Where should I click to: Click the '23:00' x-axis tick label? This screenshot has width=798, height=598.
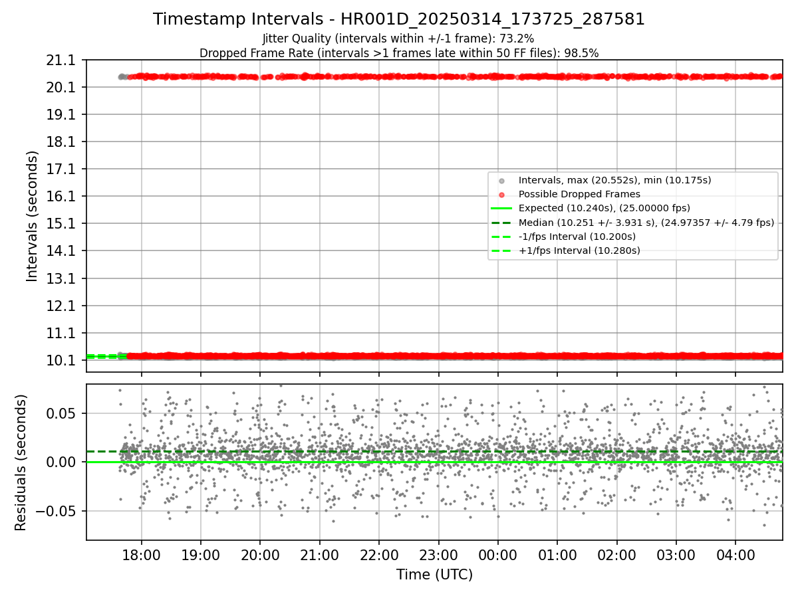point(438,555)
